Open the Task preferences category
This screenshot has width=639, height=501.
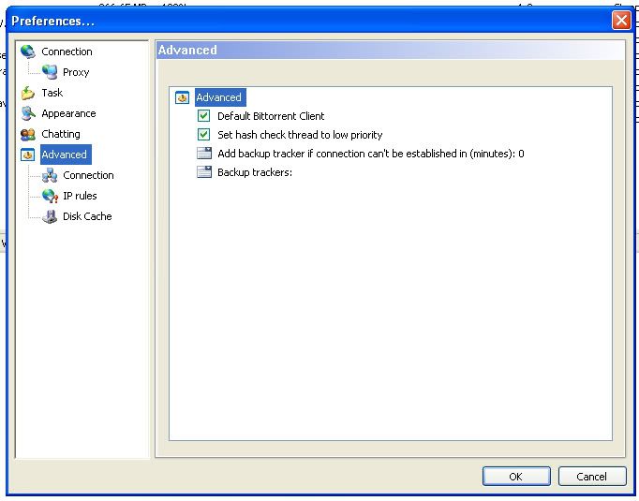click(52, 93)
